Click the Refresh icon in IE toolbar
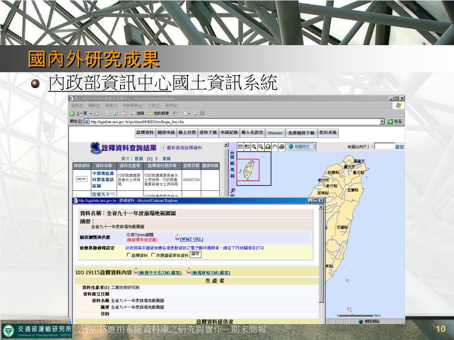 116,114
